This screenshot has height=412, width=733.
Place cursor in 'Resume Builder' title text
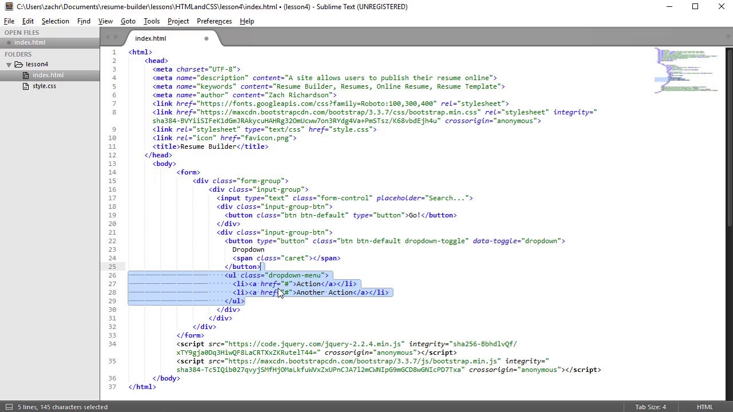point(208,146)
